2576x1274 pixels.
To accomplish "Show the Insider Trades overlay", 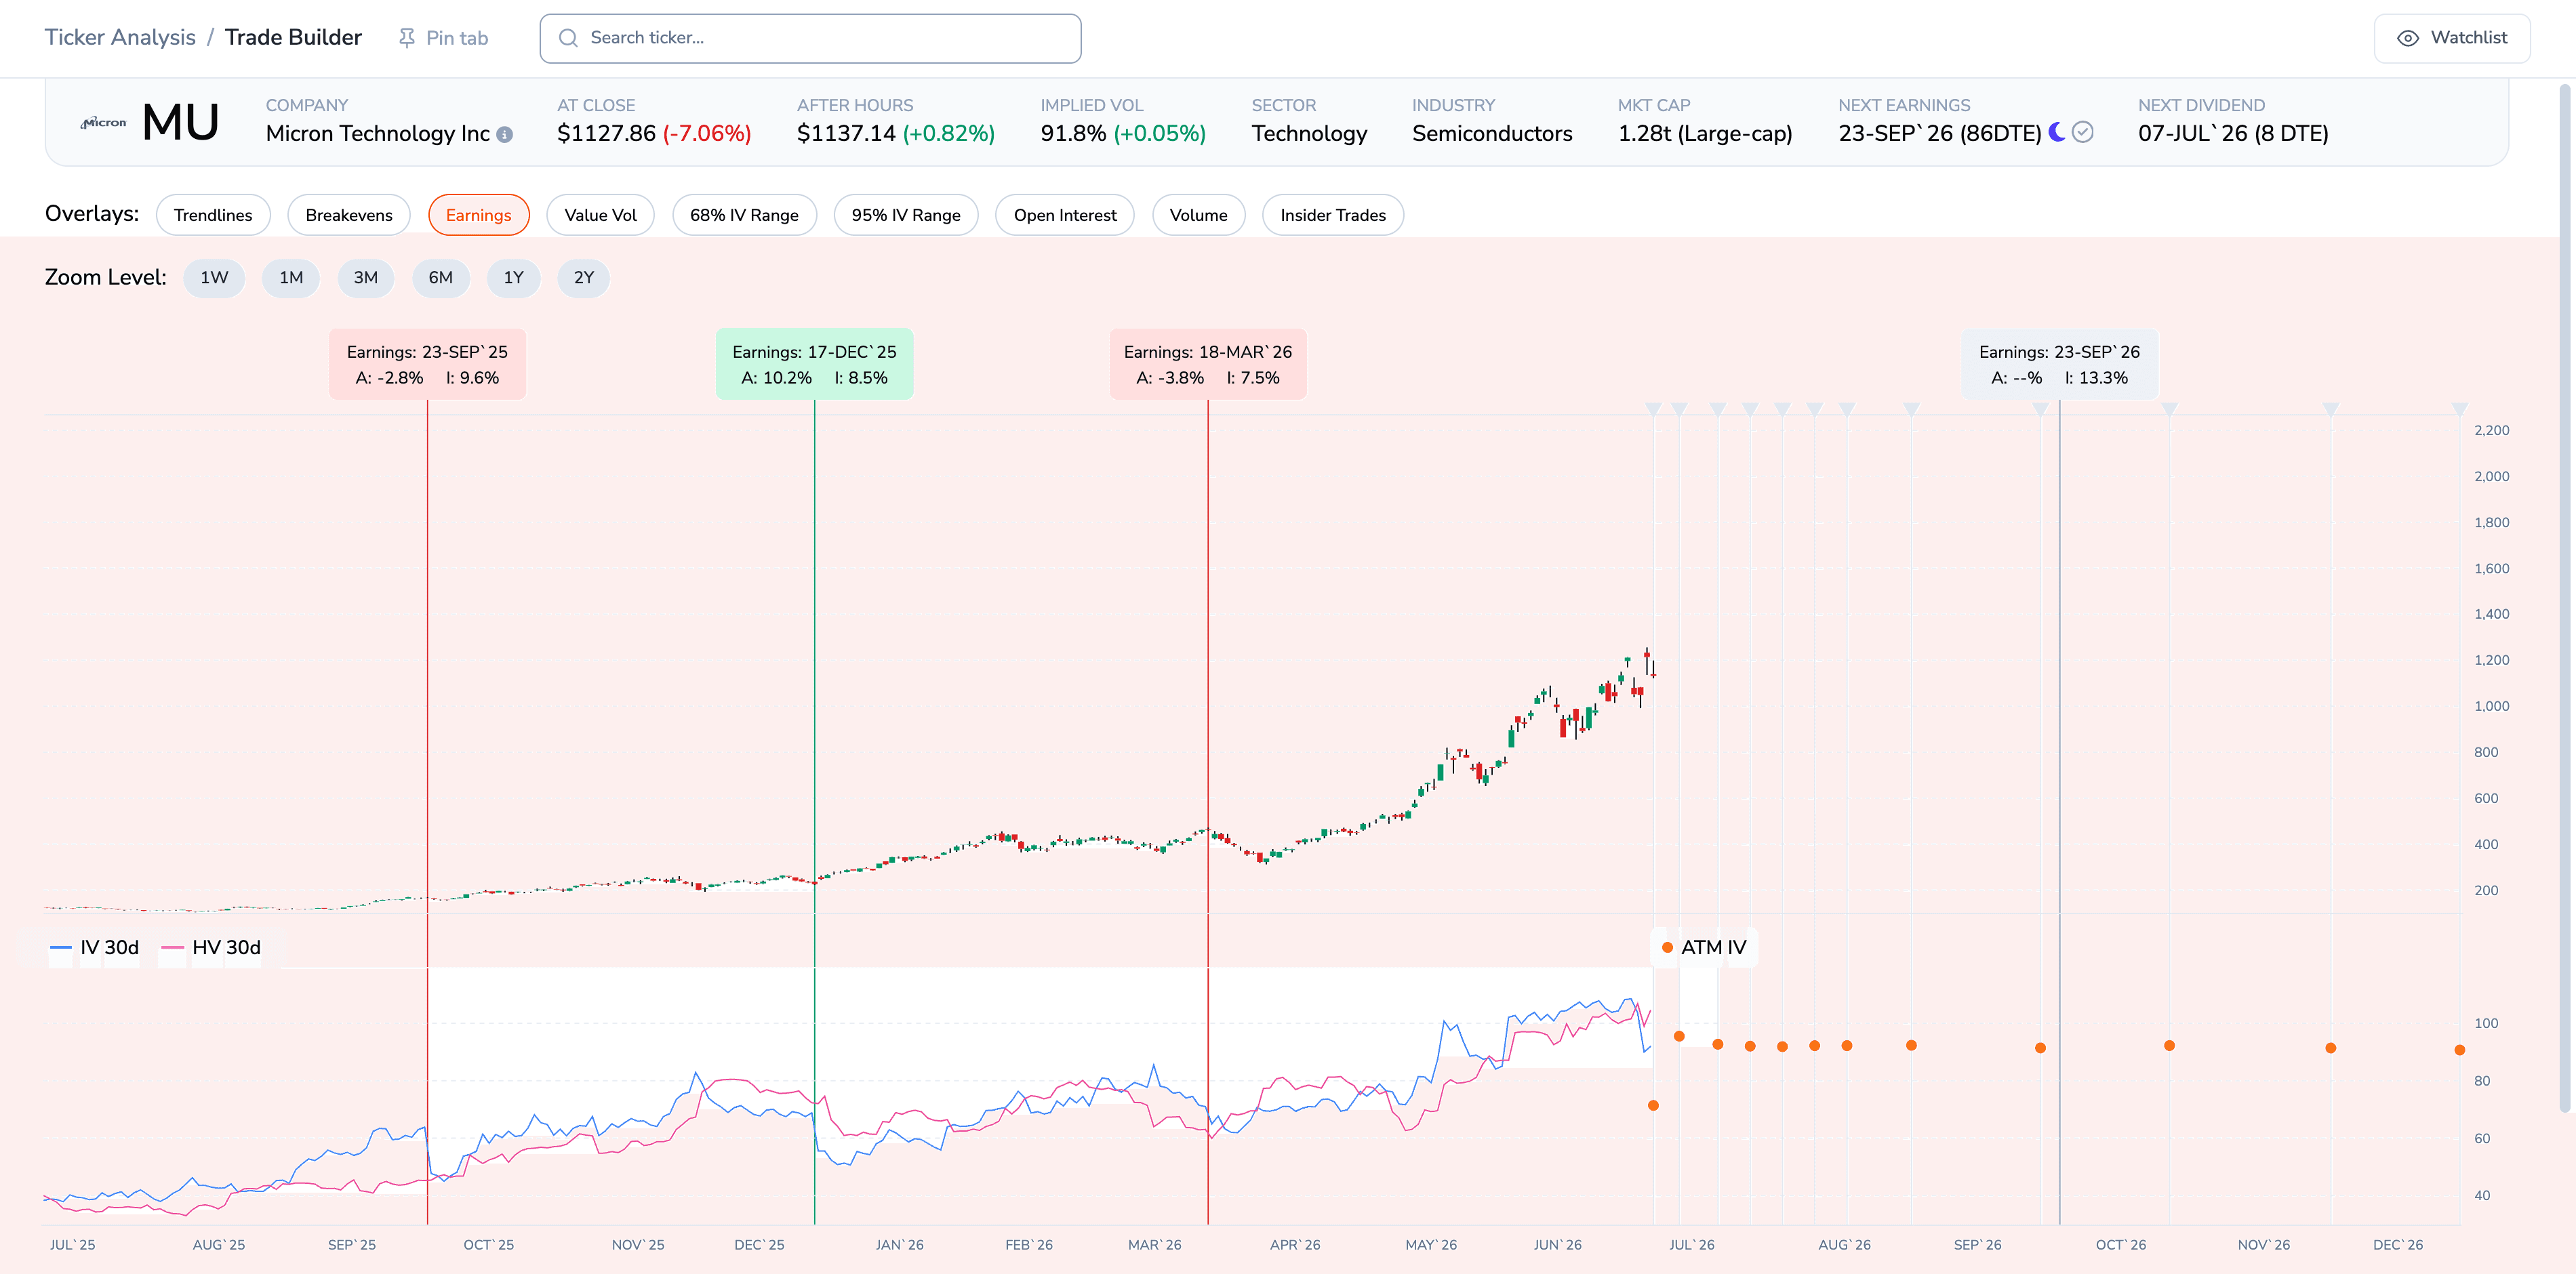I will point(1333,215).
